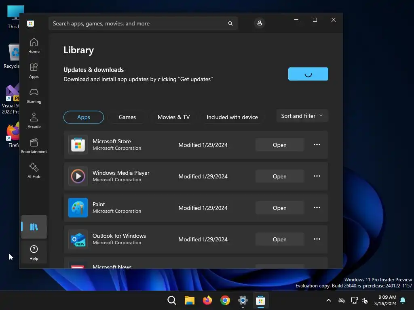Open more options for Paint row
The height and width of the screenshot is (310, 414).
coord(317,208)
